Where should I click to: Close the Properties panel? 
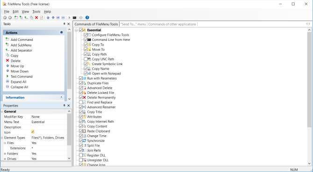tap(69, 106)
